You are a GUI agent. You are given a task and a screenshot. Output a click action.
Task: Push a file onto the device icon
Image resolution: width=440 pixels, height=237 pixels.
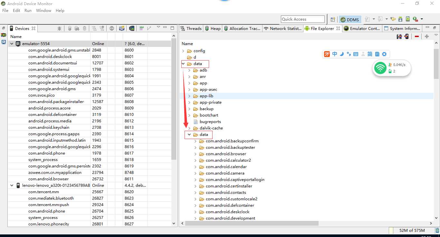click(x=407, y=36)
